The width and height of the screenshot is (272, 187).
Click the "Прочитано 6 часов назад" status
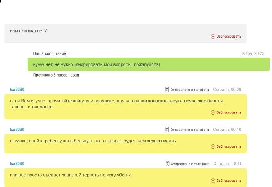click(56, 75)
